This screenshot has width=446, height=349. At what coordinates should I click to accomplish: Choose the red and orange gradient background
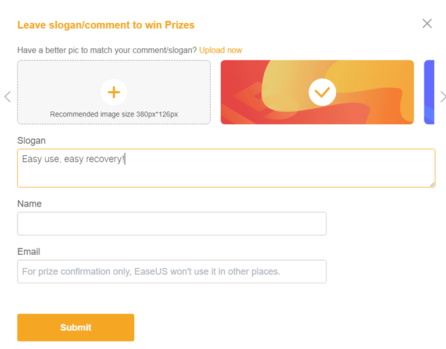[x=317, y=92]
